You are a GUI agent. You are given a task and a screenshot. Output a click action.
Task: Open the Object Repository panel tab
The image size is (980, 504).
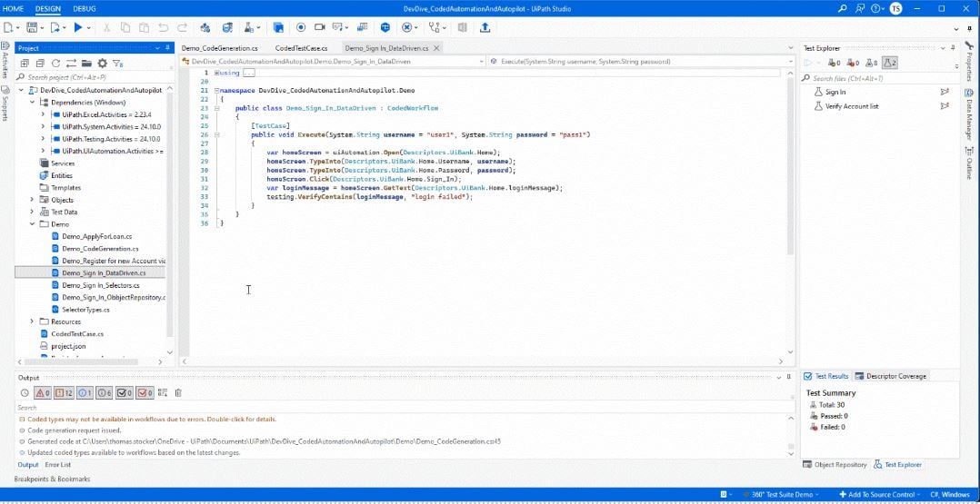coord(835,465)
